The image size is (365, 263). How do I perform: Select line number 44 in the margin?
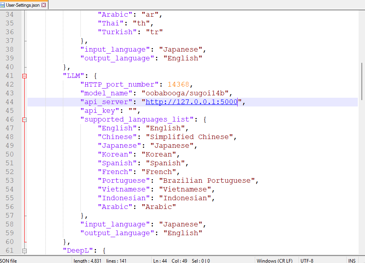(10, 102)
